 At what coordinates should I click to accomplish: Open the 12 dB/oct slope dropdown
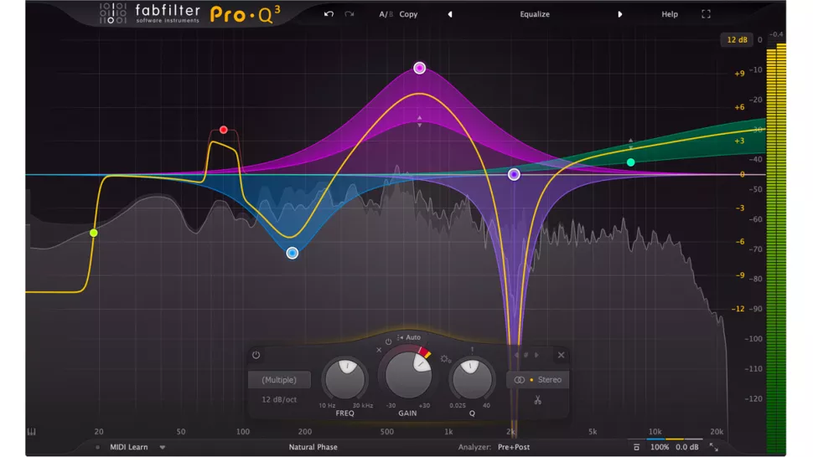coord(279,399)
